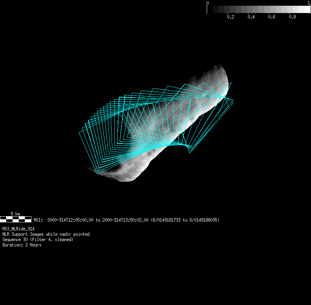The width and height of the screenshot is (311, 305).
Task: Click the 0.6 label under the color bar
Action: [272, 17]
